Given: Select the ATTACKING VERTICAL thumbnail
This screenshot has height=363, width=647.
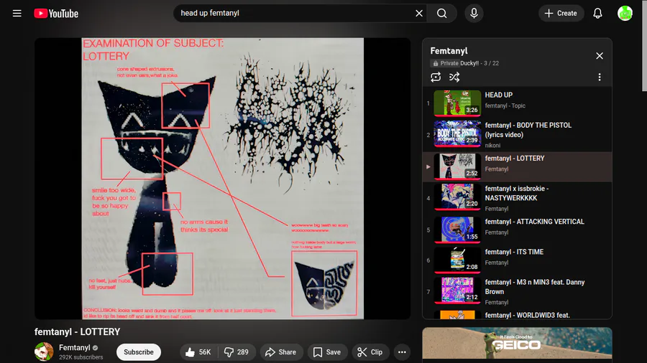Looking at the screenshot, I should [x=457, y=230].
